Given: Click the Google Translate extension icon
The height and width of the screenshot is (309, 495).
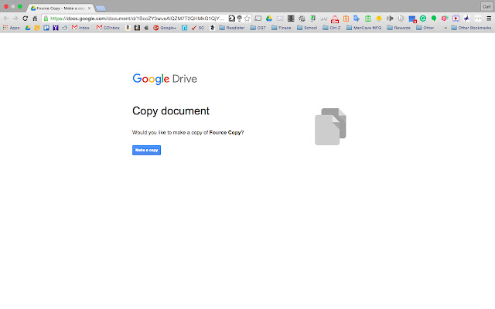Looking at the screenshot, I should [x=357, y=19].
